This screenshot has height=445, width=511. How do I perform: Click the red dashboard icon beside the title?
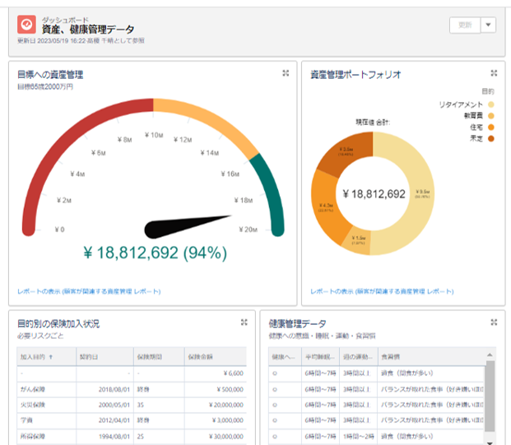coord(27,25)
